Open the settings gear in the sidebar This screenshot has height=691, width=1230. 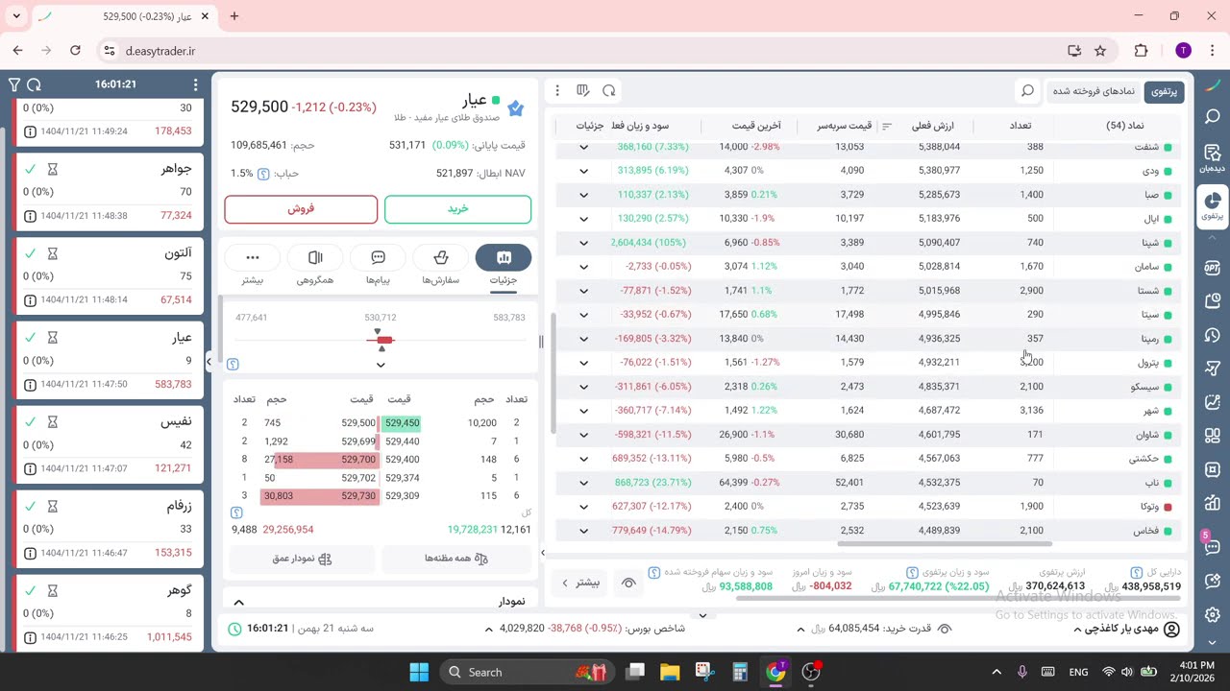(1213, 615)
